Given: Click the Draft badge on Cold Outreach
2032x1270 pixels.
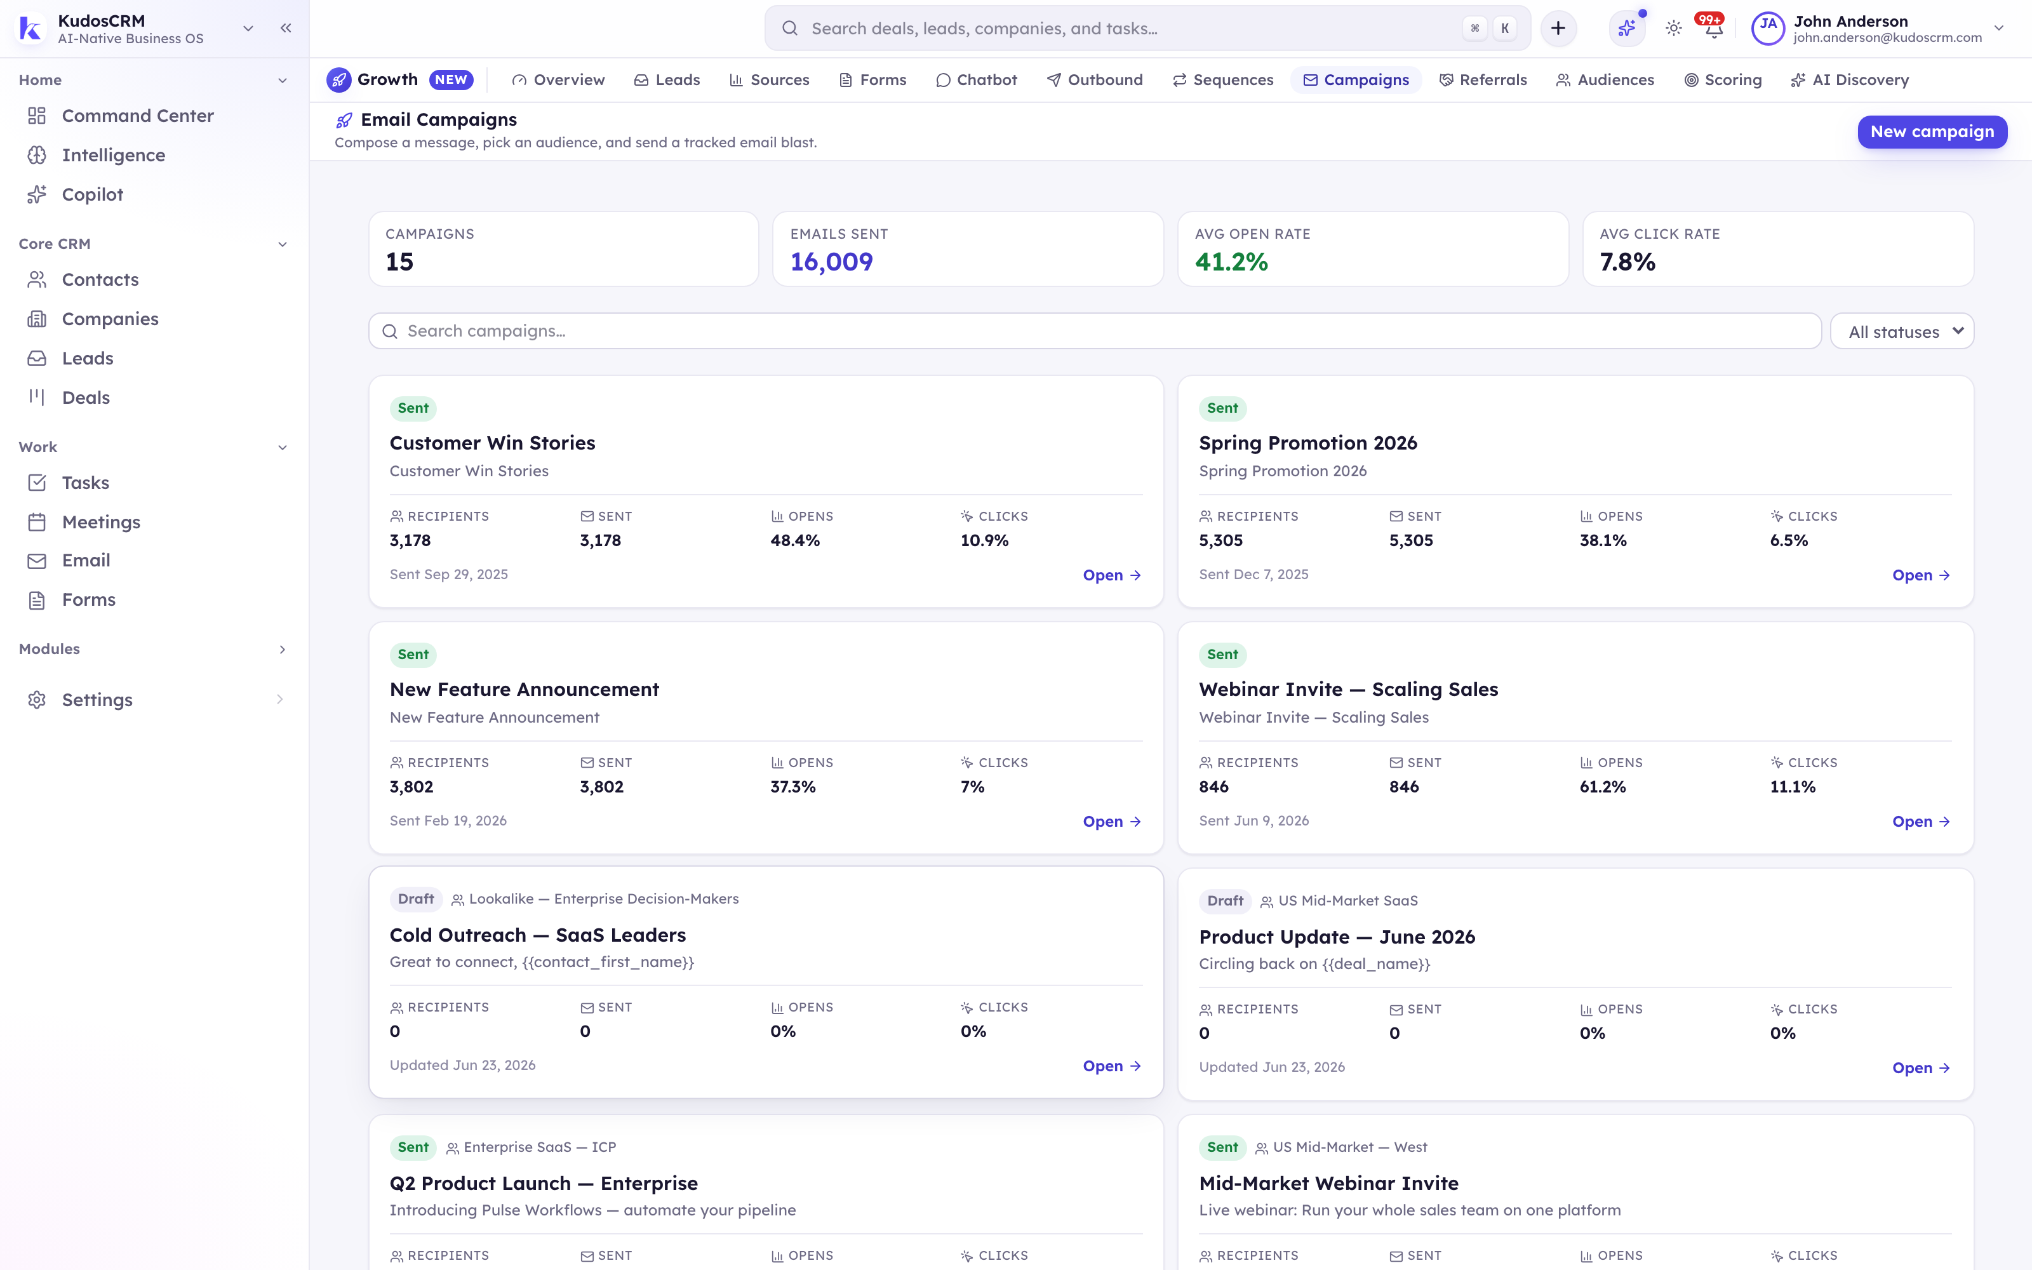Looking at the screenshot, I should point(416,899).
